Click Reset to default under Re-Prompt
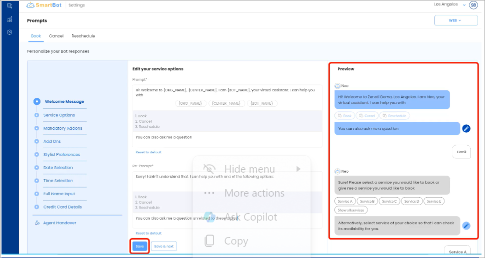This screenshot has height=258, width=485. (148, 234)
